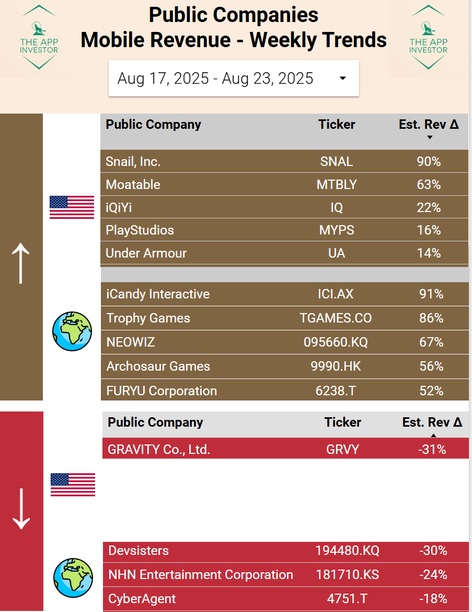This screenshot has width=472, height=612.
Task: Click the 63% value for Moatable
Action: (x=429, y=184)
